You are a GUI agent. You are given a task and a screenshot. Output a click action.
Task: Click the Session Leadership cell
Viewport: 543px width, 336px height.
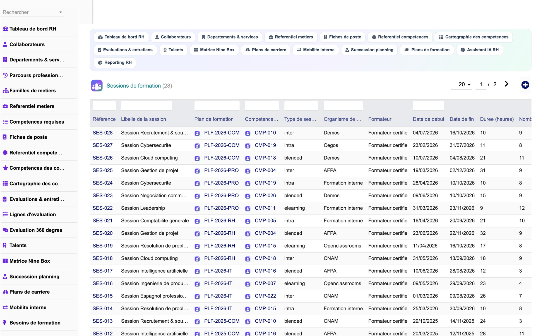(x=143, y=208)
